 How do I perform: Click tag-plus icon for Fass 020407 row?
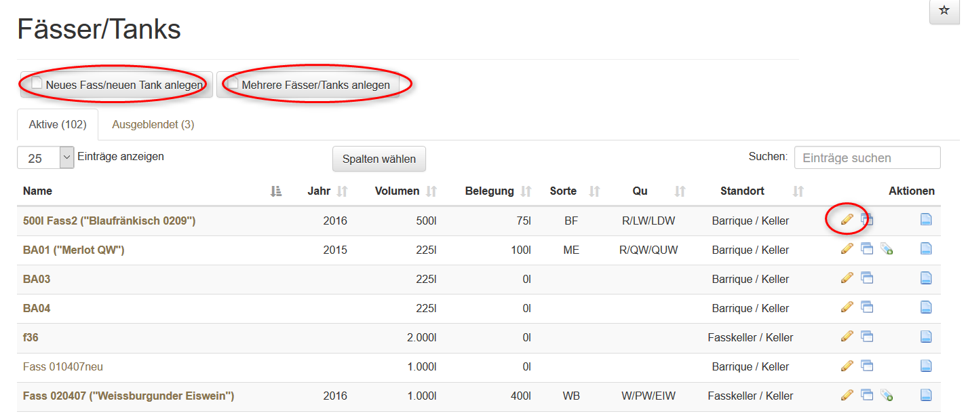pos(886,395)
